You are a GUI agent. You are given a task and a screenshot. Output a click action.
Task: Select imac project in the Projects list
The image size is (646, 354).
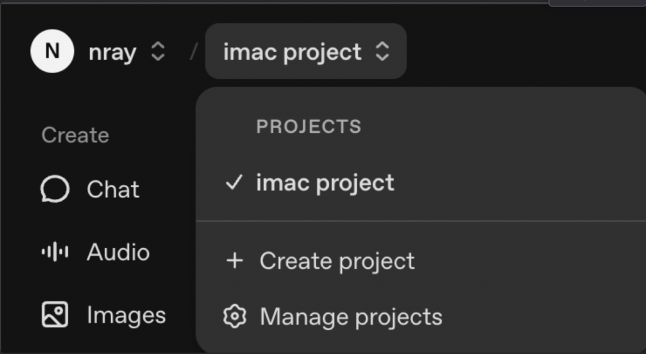pyautogui.click(x=325, y=183)
